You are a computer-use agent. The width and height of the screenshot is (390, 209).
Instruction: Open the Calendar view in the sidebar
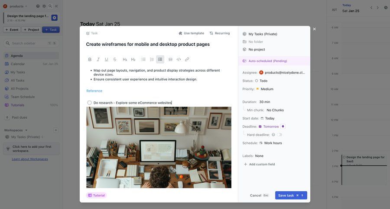pyautogui.click(x=31, y=64)
